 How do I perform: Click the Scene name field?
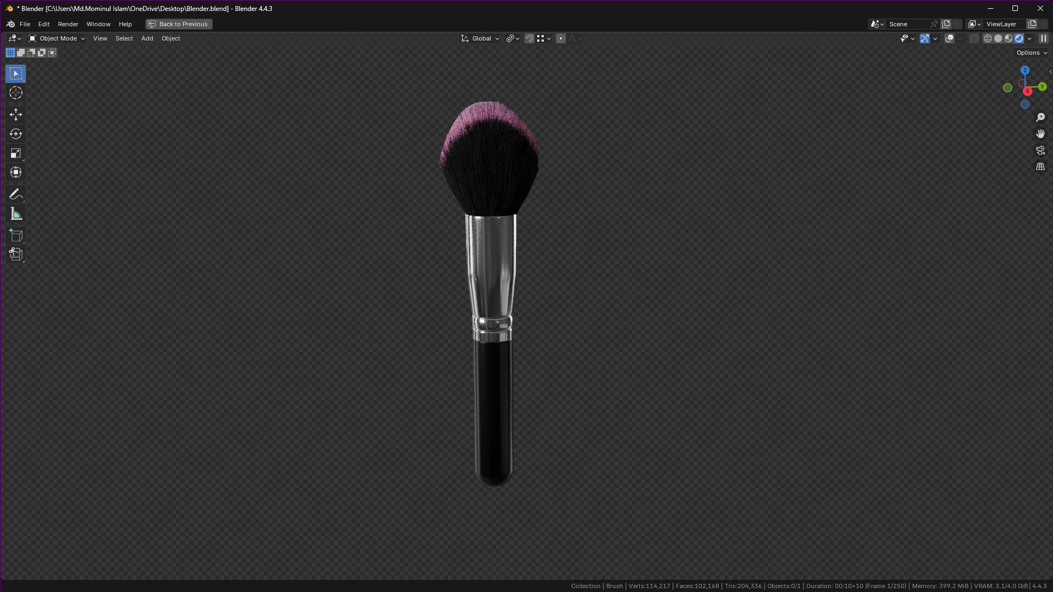(x=907, y=24)
